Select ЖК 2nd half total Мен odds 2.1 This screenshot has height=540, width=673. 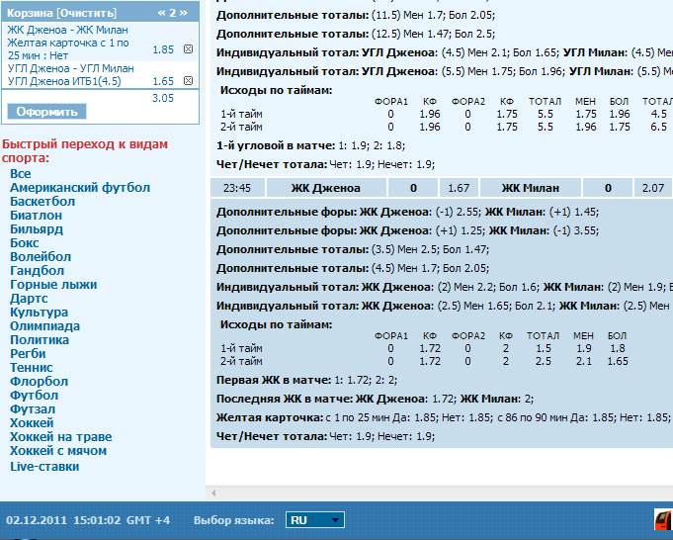point(583,361)
